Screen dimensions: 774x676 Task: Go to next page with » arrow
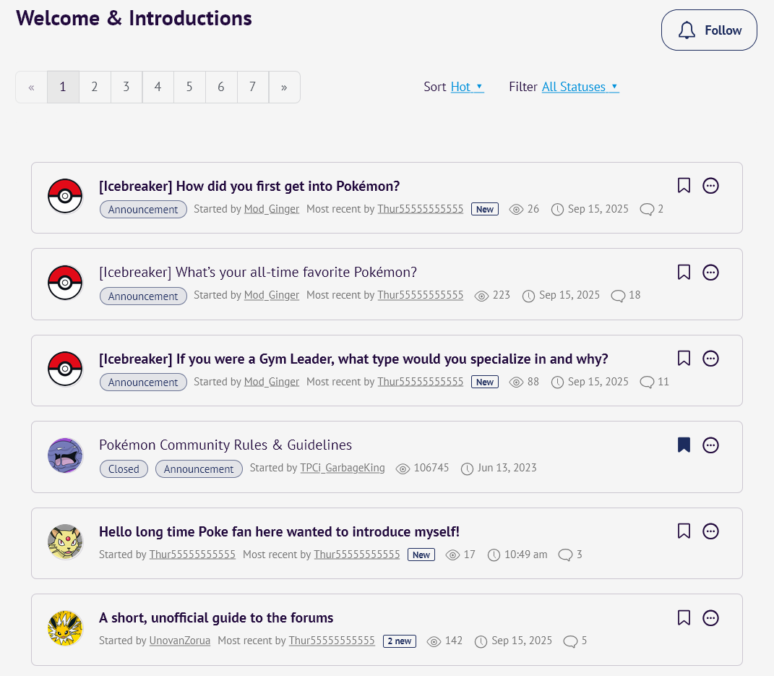click(x=284, y=87)
